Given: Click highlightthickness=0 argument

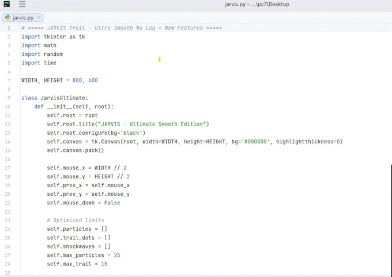Looking at the screenshot, I should (x=308, y=142).
